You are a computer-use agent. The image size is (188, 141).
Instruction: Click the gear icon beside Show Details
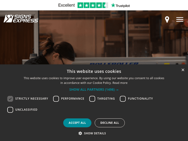[80, 133]
